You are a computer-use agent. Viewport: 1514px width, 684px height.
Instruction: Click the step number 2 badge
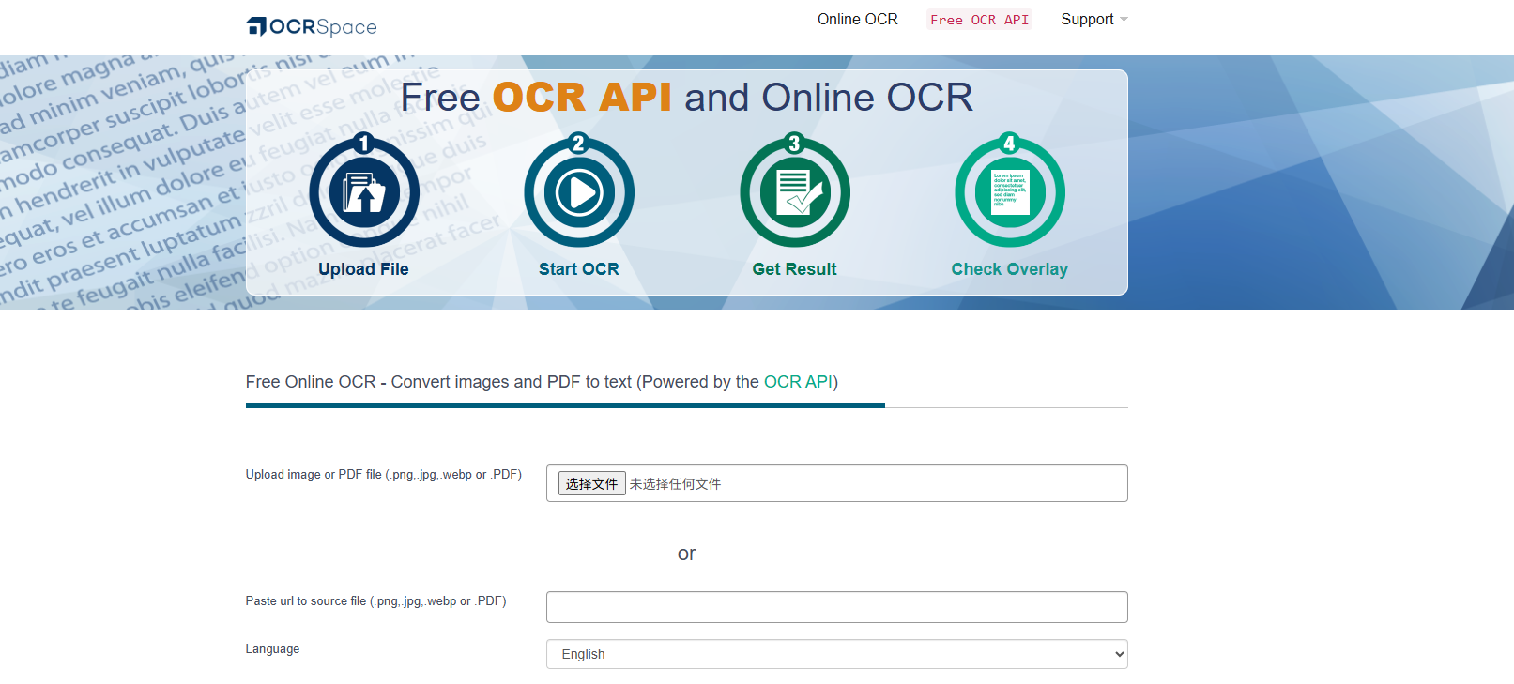click(x=579, y=144)
